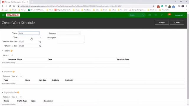189x106 pixels.
Task: Click the Patterns help icon
Action: pos(12,51)
